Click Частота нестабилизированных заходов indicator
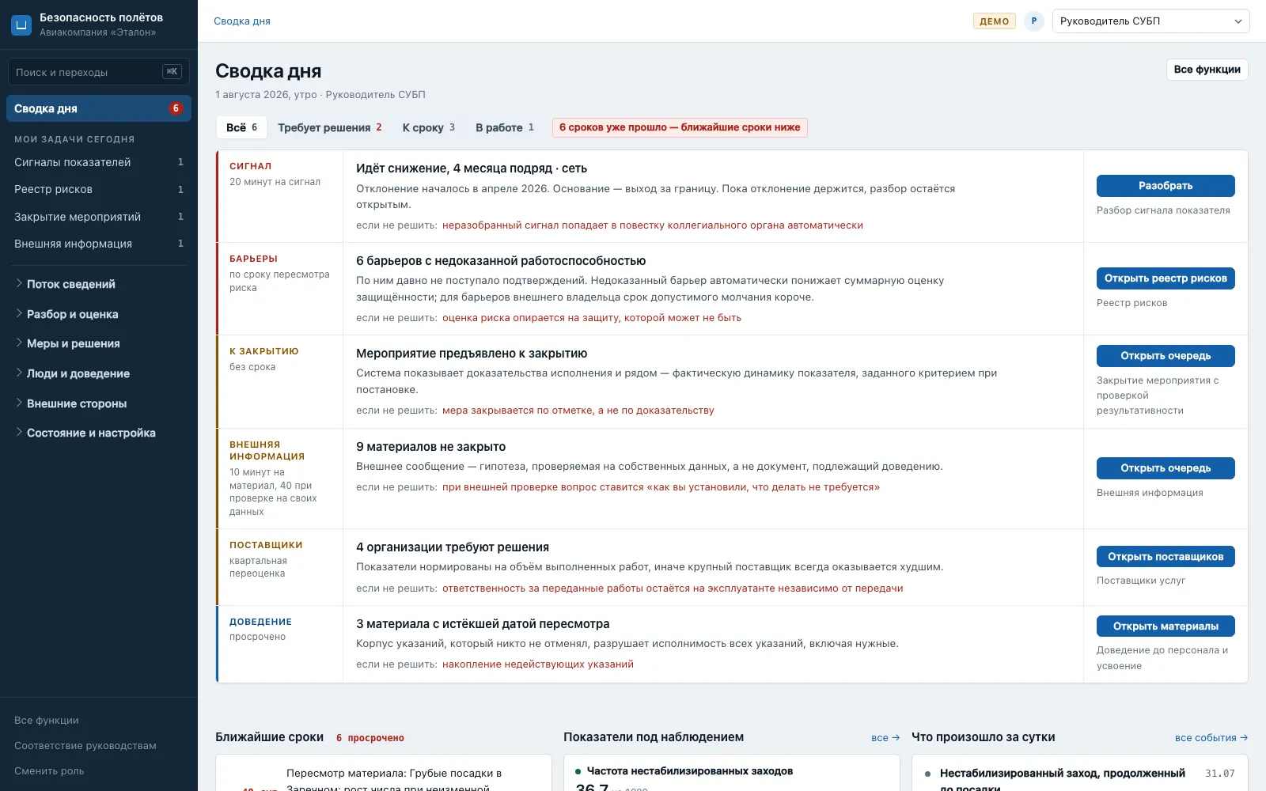The width and height of the screenshot is (1266, 791). coord(689,771)
